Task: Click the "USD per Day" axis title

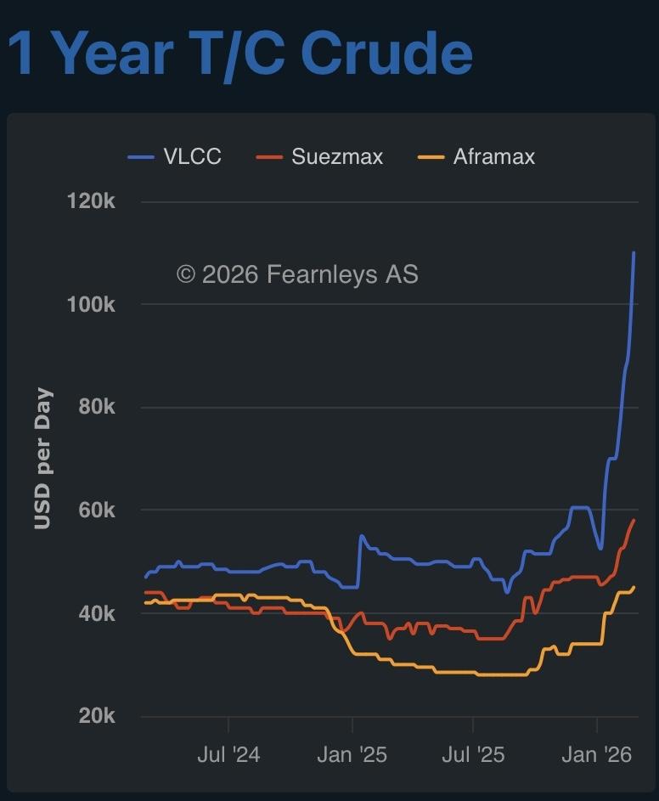Action: point(42,459)
